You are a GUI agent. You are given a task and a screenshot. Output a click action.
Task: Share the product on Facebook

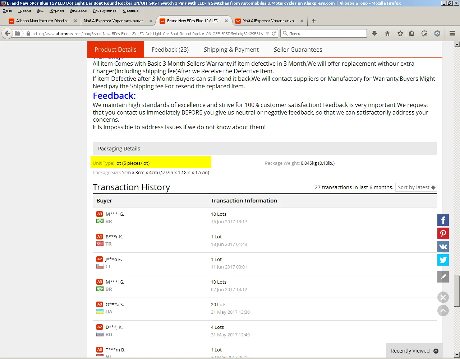443,220
